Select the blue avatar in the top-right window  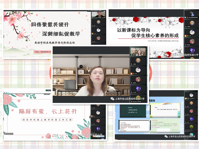(192, 51)
